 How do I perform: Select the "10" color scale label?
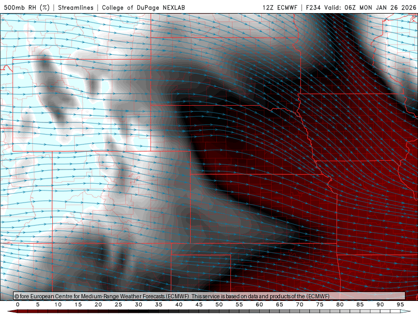[x=58, y=305]
